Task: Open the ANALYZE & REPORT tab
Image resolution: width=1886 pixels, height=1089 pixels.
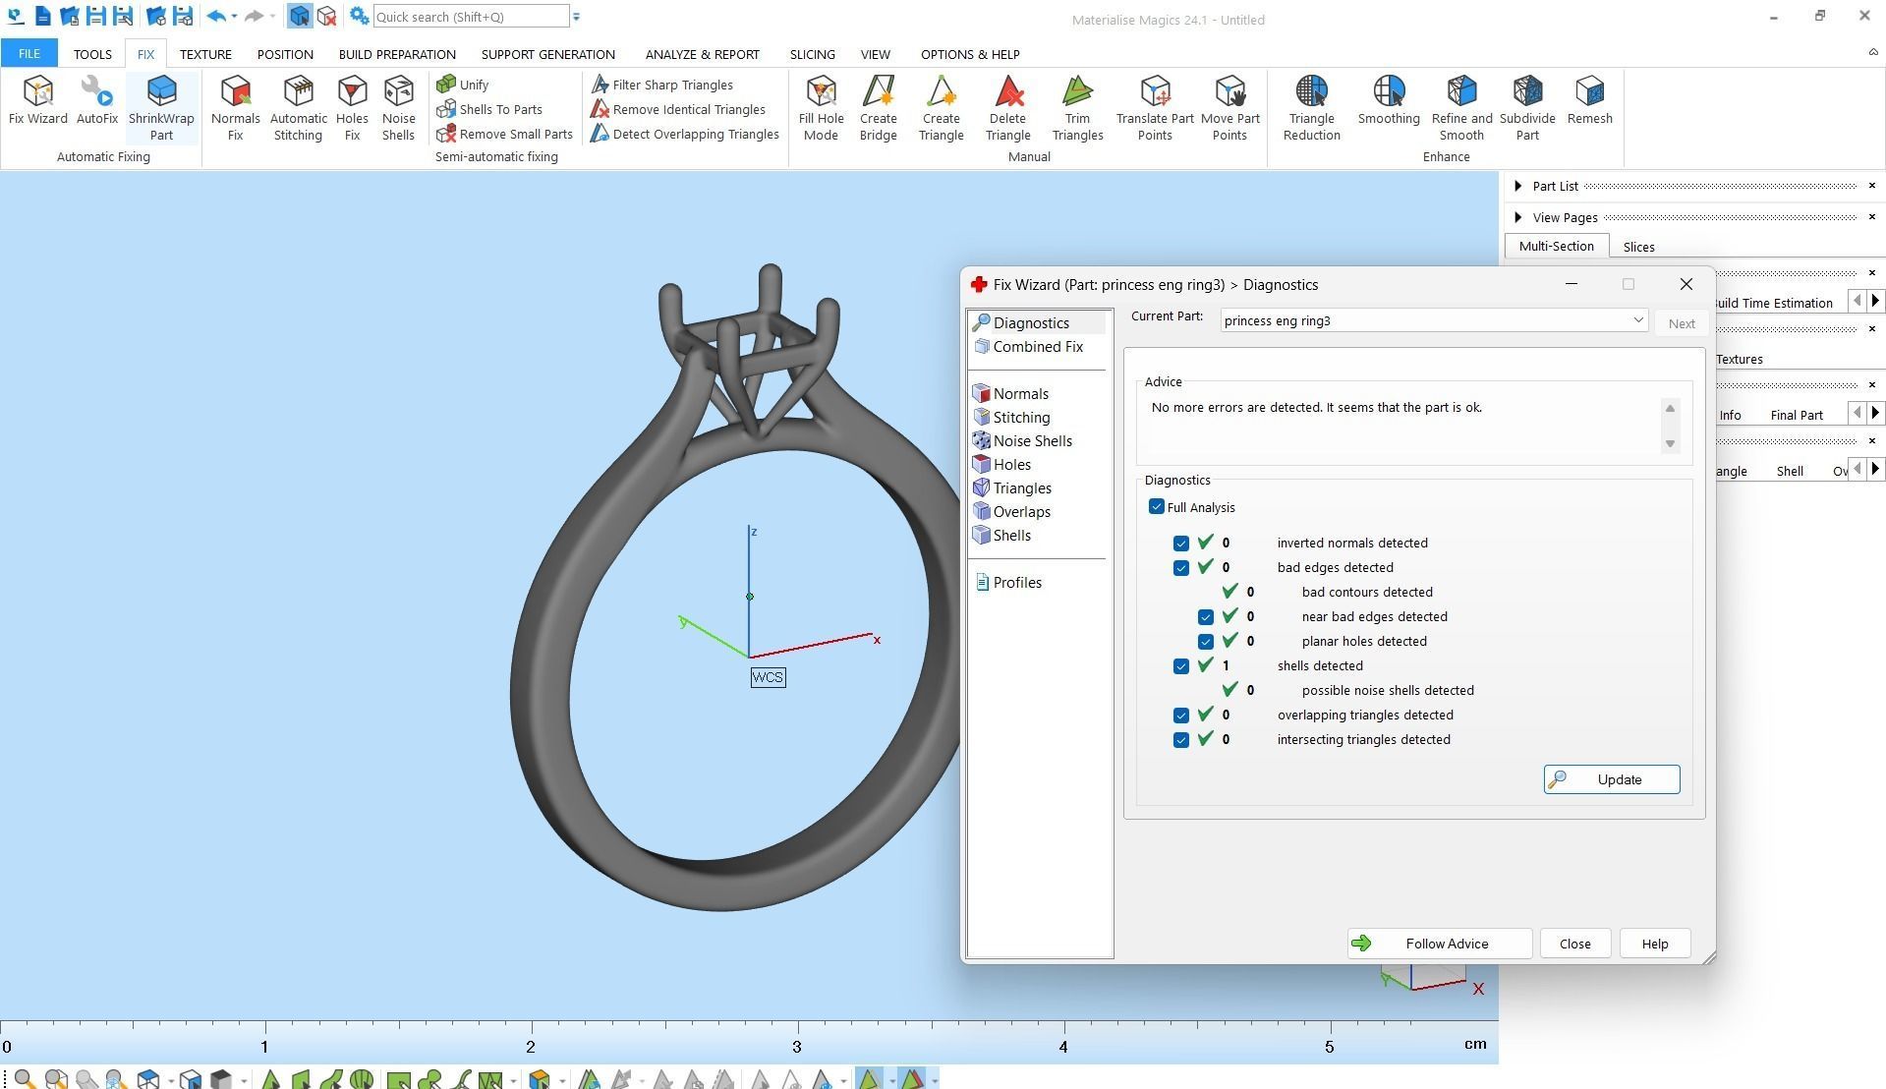Action: coord(702,54)
